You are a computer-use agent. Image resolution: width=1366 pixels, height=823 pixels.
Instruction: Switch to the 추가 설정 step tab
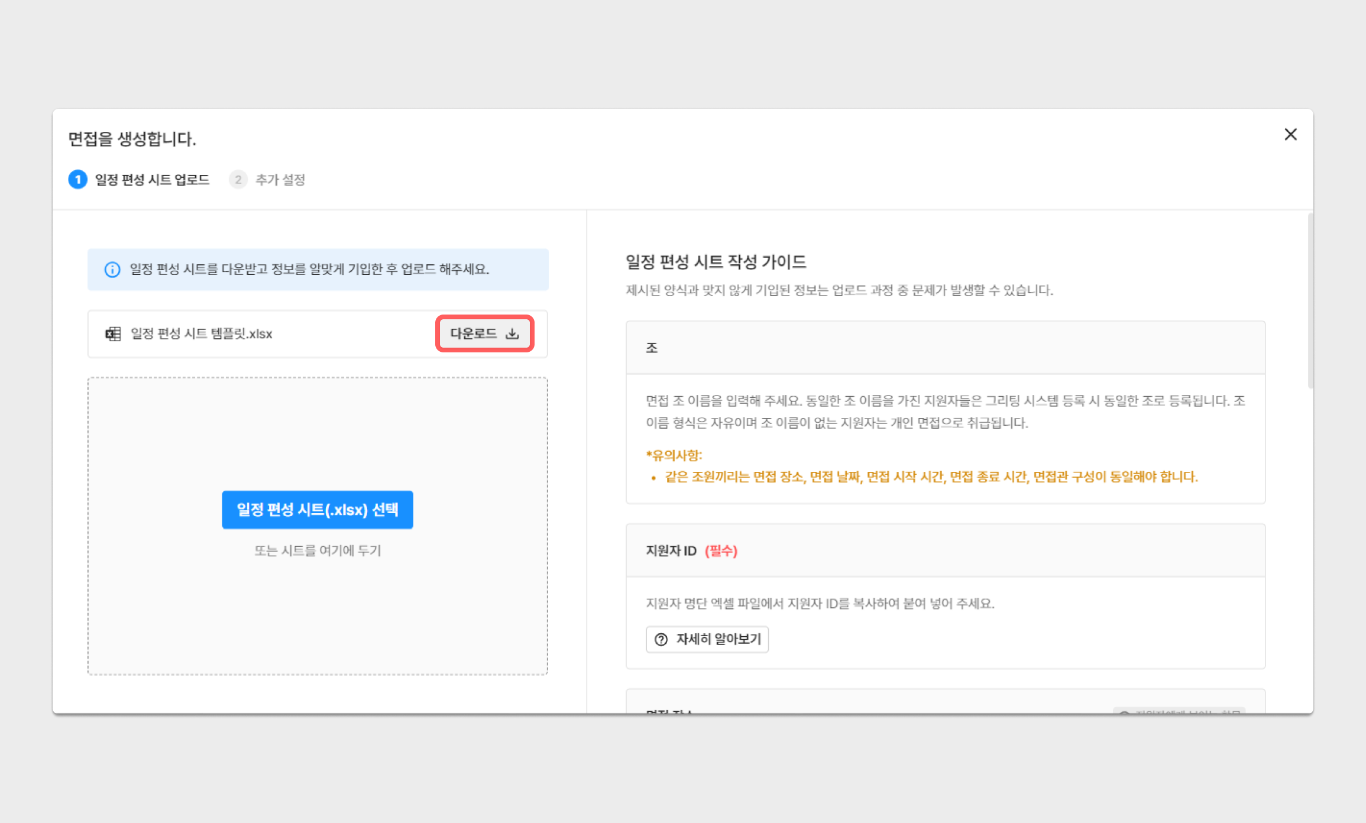280,179
